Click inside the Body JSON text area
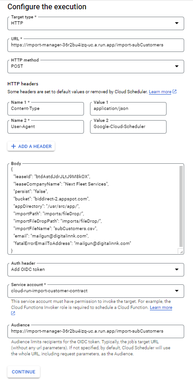Screen dimensions: 193x379 tap(93, 209)
